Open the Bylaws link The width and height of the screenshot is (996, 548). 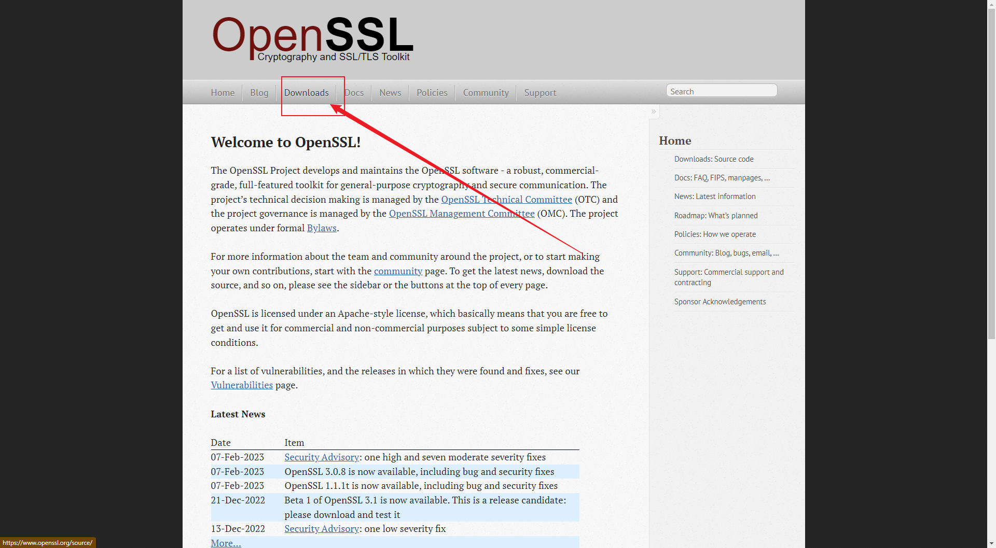click(322, 228)
